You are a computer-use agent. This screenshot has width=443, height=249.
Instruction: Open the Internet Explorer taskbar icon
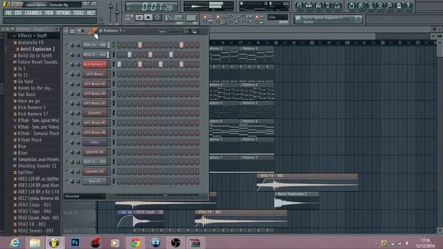pos(15,243)
